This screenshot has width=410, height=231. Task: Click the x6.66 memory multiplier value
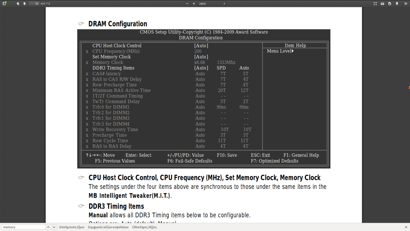coord(200,62)
